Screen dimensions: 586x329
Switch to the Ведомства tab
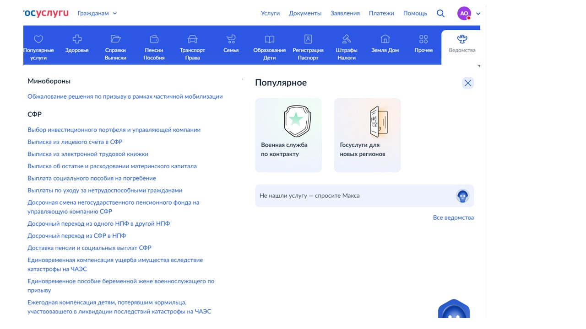coord(462,44)
